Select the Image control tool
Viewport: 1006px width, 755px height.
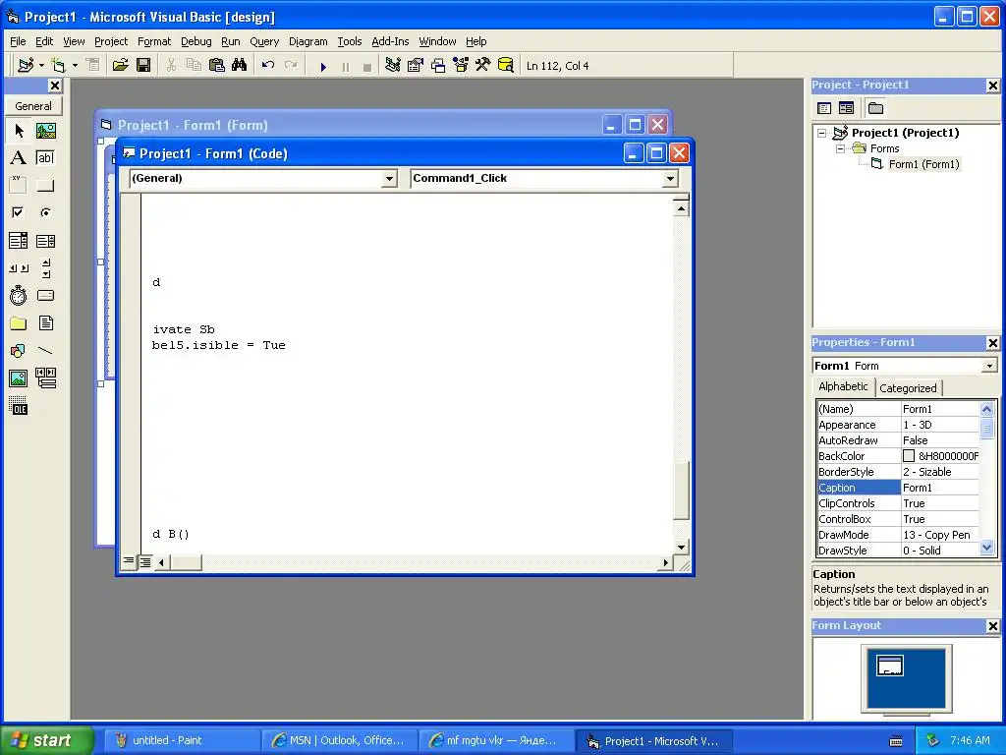click(x=19, y=378)
